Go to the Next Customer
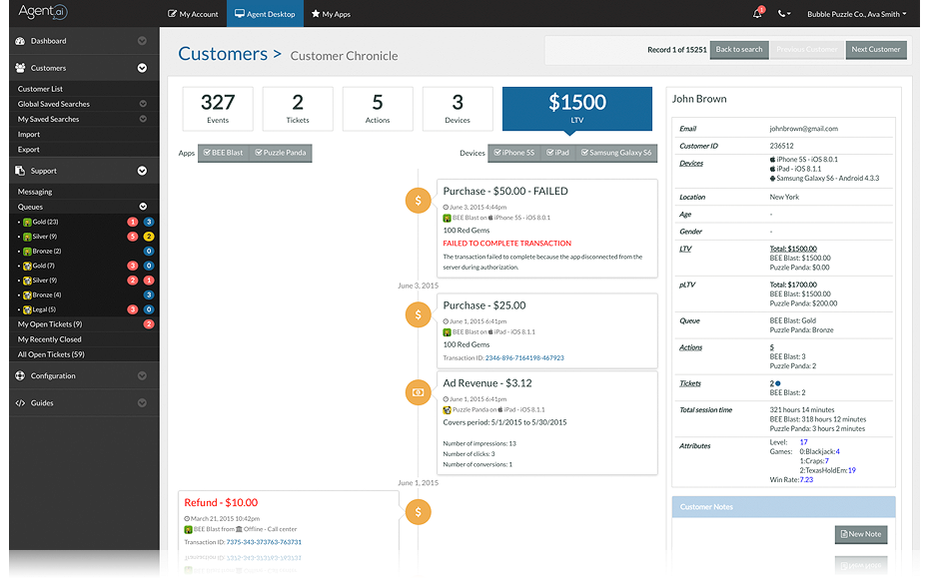938x587 pixels. point(876,50)
